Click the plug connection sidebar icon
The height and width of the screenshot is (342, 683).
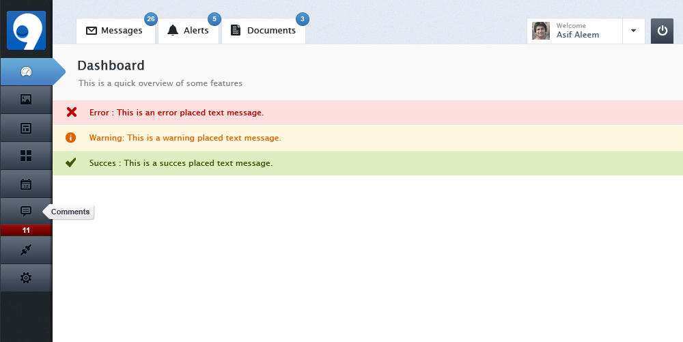tap(26, 250)
